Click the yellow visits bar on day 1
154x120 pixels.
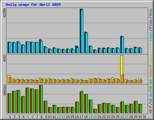pos(8,79)
